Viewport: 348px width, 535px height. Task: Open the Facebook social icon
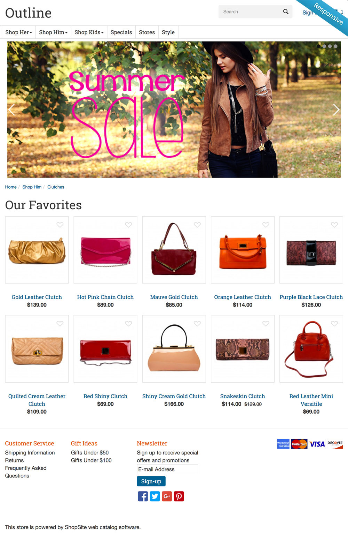pos(143,496)
